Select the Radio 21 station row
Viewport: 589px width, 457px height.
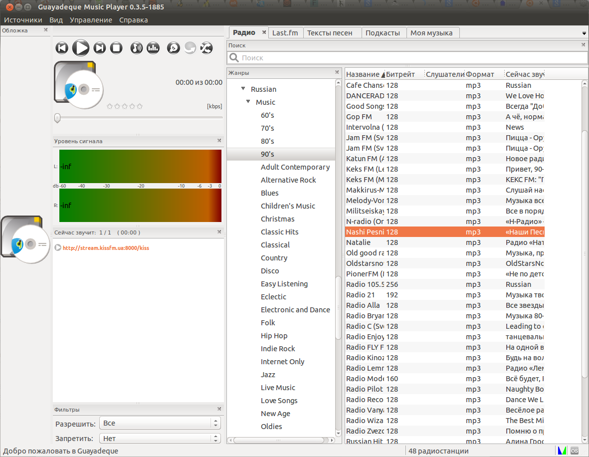[444, 295]
